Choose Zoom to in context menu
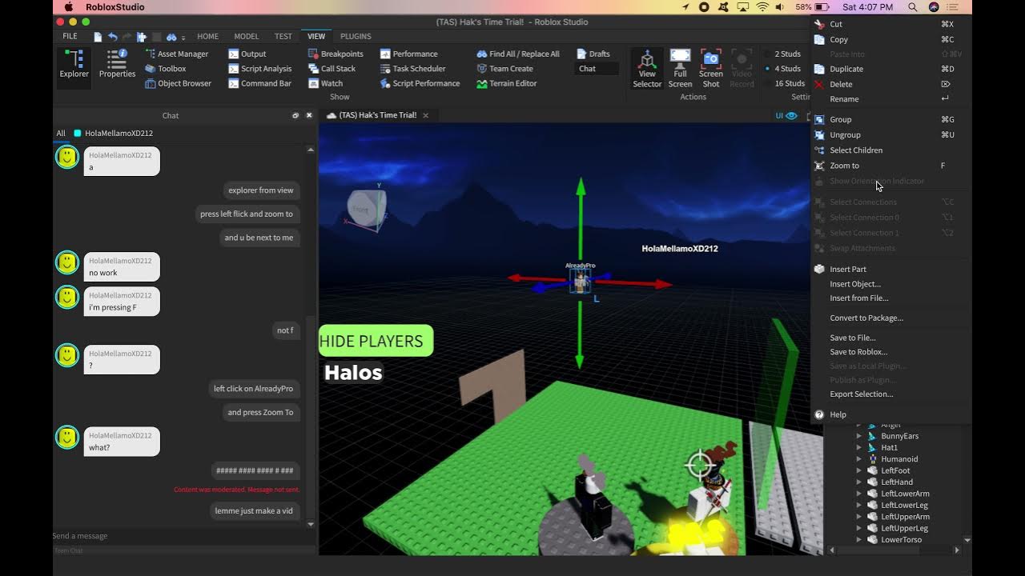This screenshot has height=576, width=1025. click(890, 166)
